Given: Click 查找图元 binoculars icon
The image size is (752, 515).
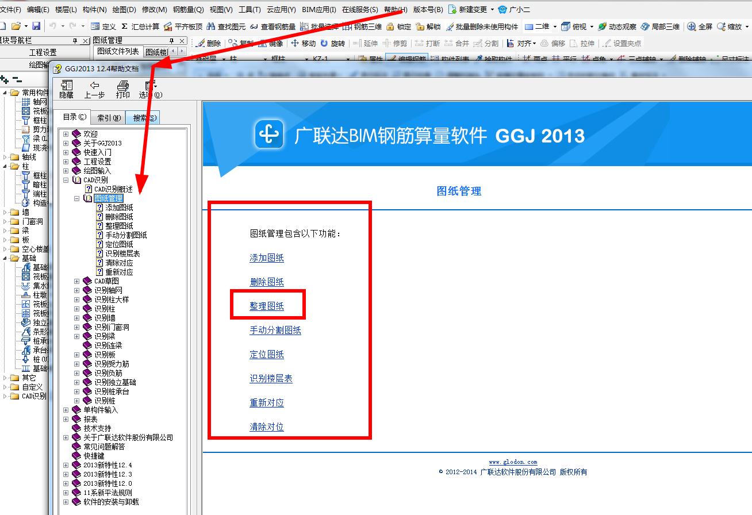Looking at the screenshot, I should coord(226,26).
